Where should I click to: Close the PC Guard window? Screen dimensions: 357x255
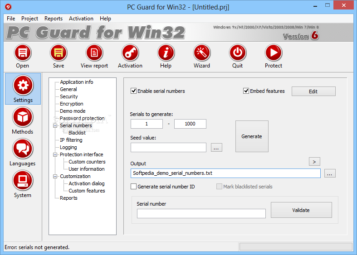(343, 5)
